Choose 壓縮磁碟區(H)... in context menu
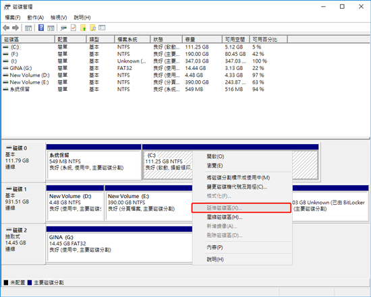The height and width of the screenshot is (297, 371). (242, 217)
